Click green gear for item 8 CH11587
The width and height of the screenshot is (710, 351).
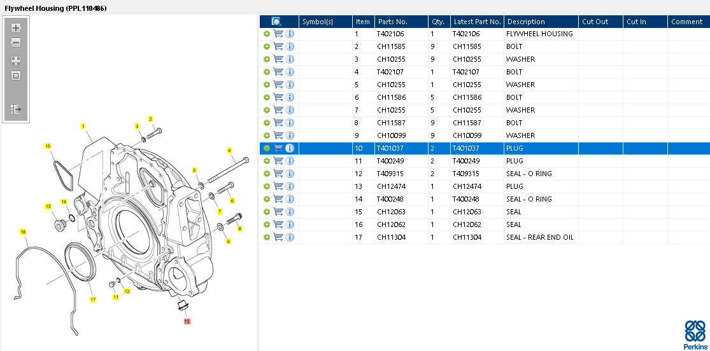(267, 123)
